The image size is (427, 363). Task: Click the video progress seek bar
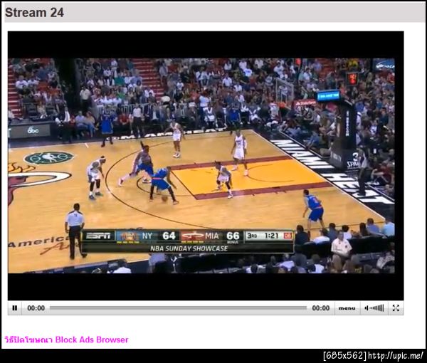click(179, 308)
